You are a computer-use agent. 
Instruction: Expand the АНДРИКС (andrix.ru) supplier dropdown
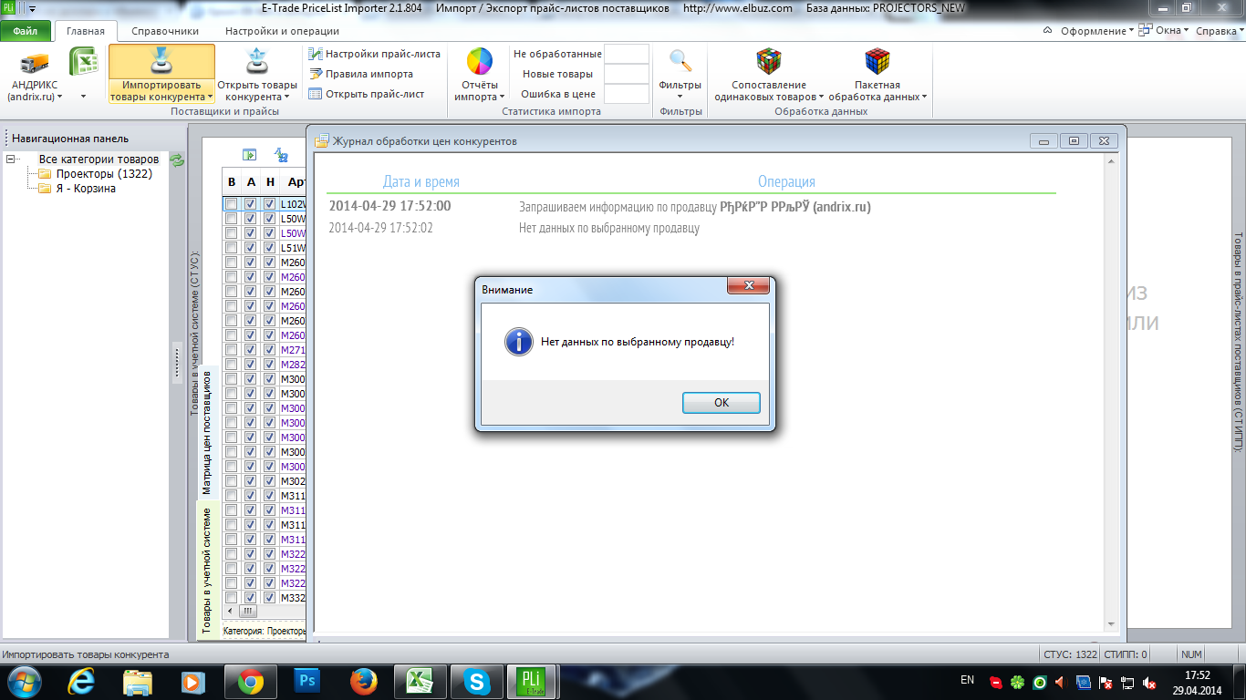tap(60, 97)
